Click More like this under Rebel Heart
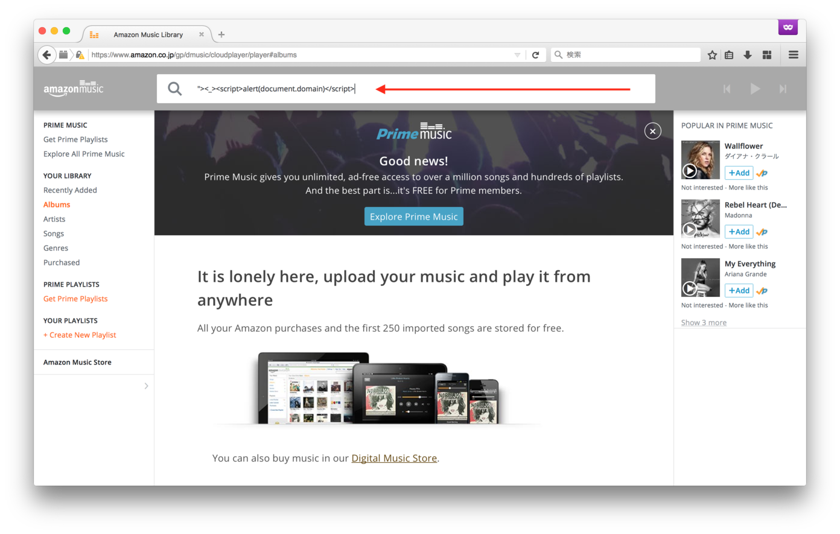The height and width of the screenshot is (534, 840). point(748,246)
